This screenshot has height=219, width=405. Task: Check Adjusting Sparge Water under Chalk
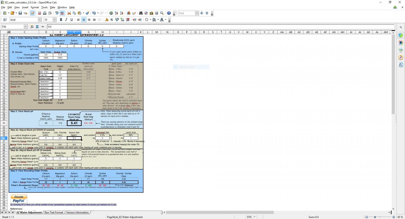74,162
